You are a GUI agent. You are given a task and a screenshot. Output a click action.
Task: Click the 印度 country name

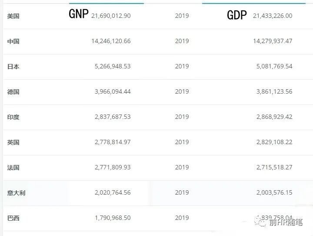click(x=13, y=117)
